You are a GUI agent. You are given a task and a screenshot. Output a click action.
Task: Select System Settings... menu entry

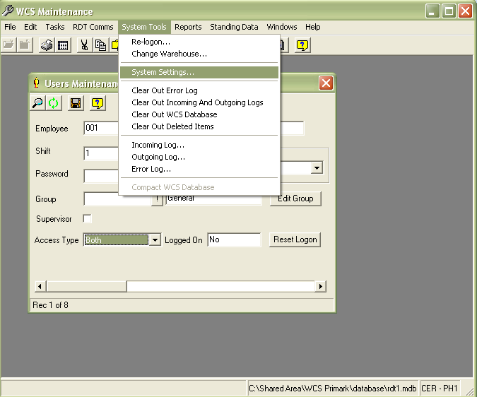pyautogui.click(x=199, y=72)
